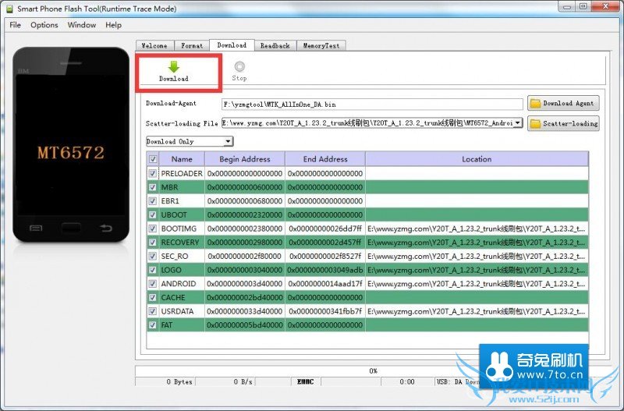The height and width of the screenshot is (411, 624).
Task: Click the phone's back arrow icon
Action: [x=107, y=228]
